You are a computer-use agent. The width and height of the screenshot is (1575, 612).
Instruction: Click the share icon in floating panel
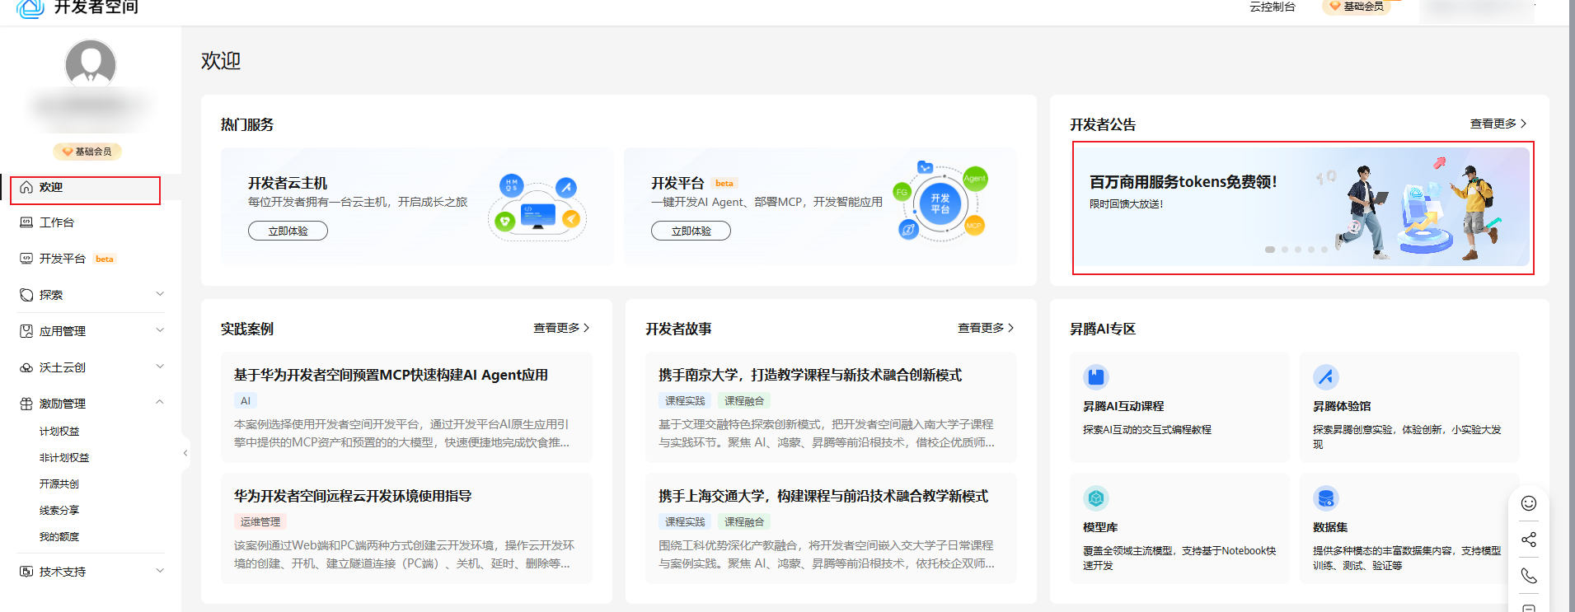coord(1529,540)
